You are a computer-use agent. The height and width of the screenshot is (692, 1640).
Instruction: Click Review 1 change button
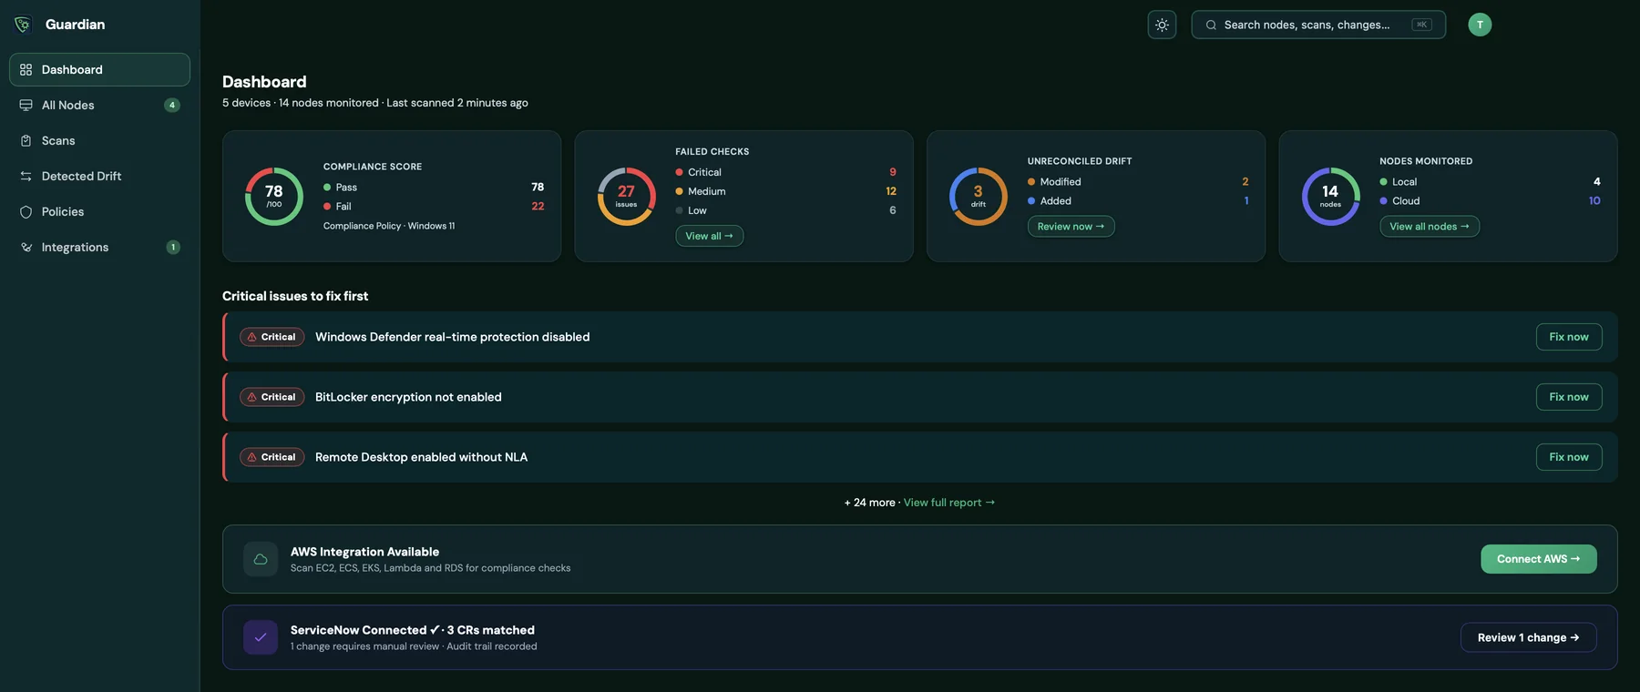coord(1528,637)
